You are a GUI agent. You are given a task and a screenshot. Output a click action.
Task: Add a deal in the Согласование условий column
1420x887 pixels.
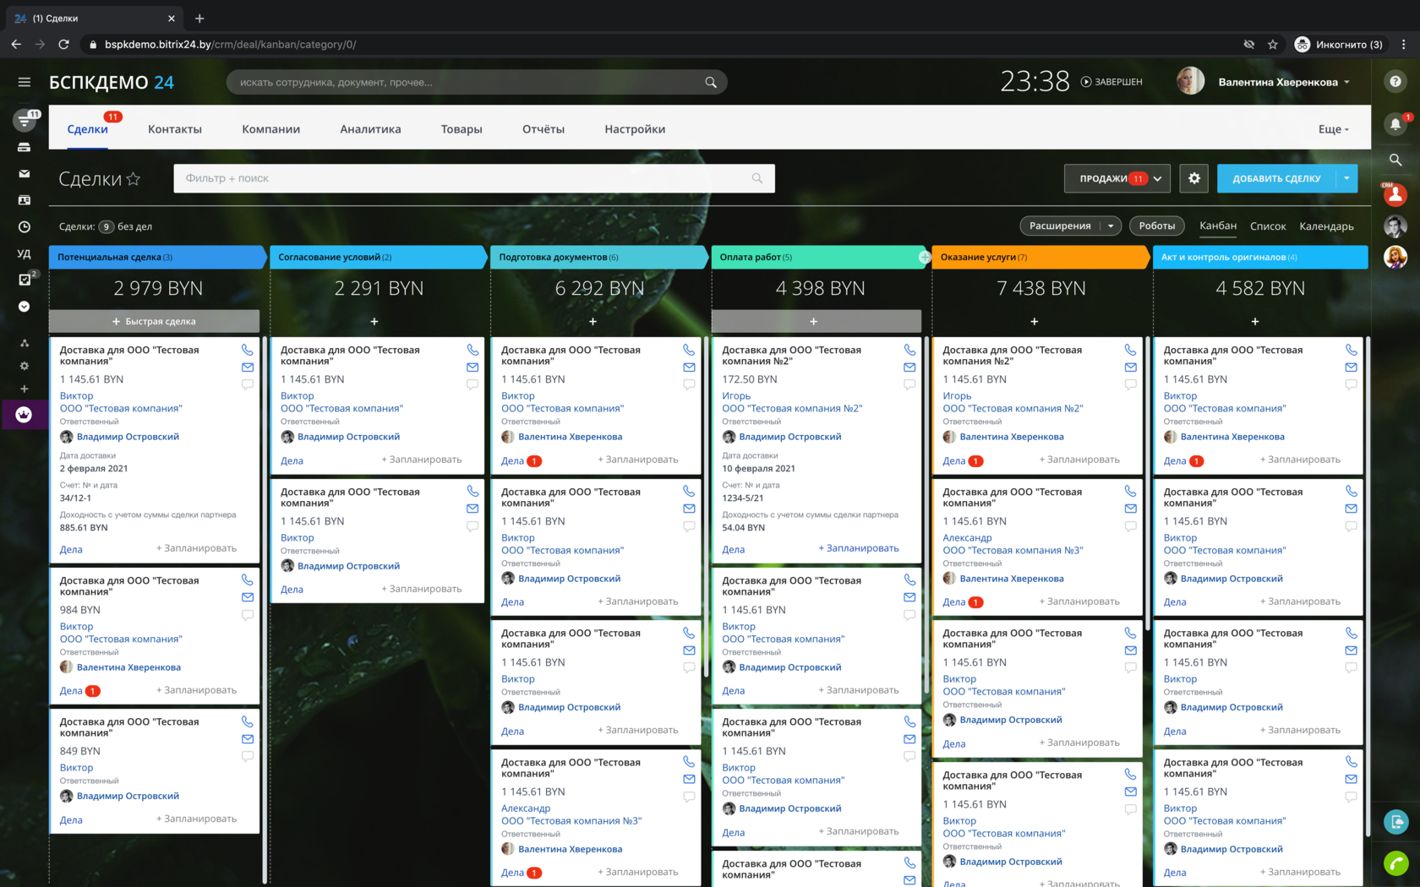374,321
